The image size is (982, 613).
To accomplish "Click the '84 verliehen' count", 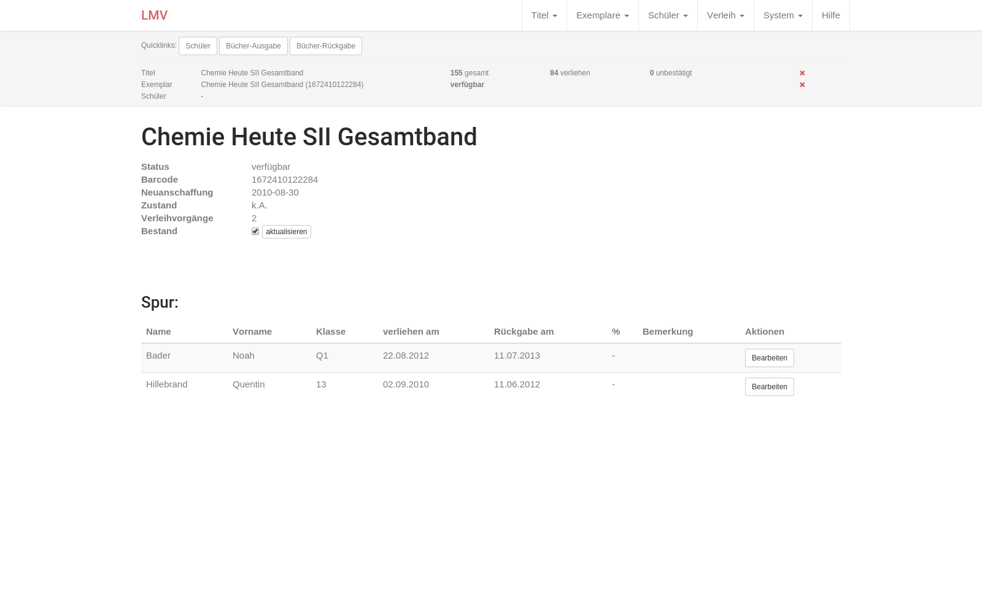I will (570, 73).
